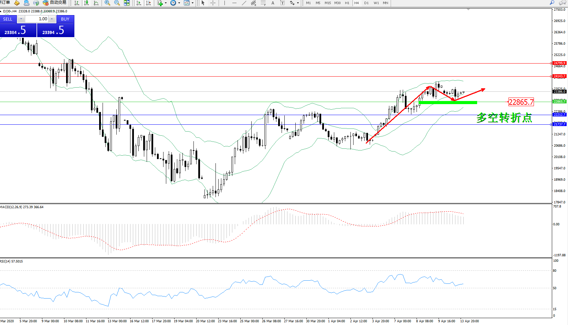Open the search magnifier in top-right

coord(552,3)
